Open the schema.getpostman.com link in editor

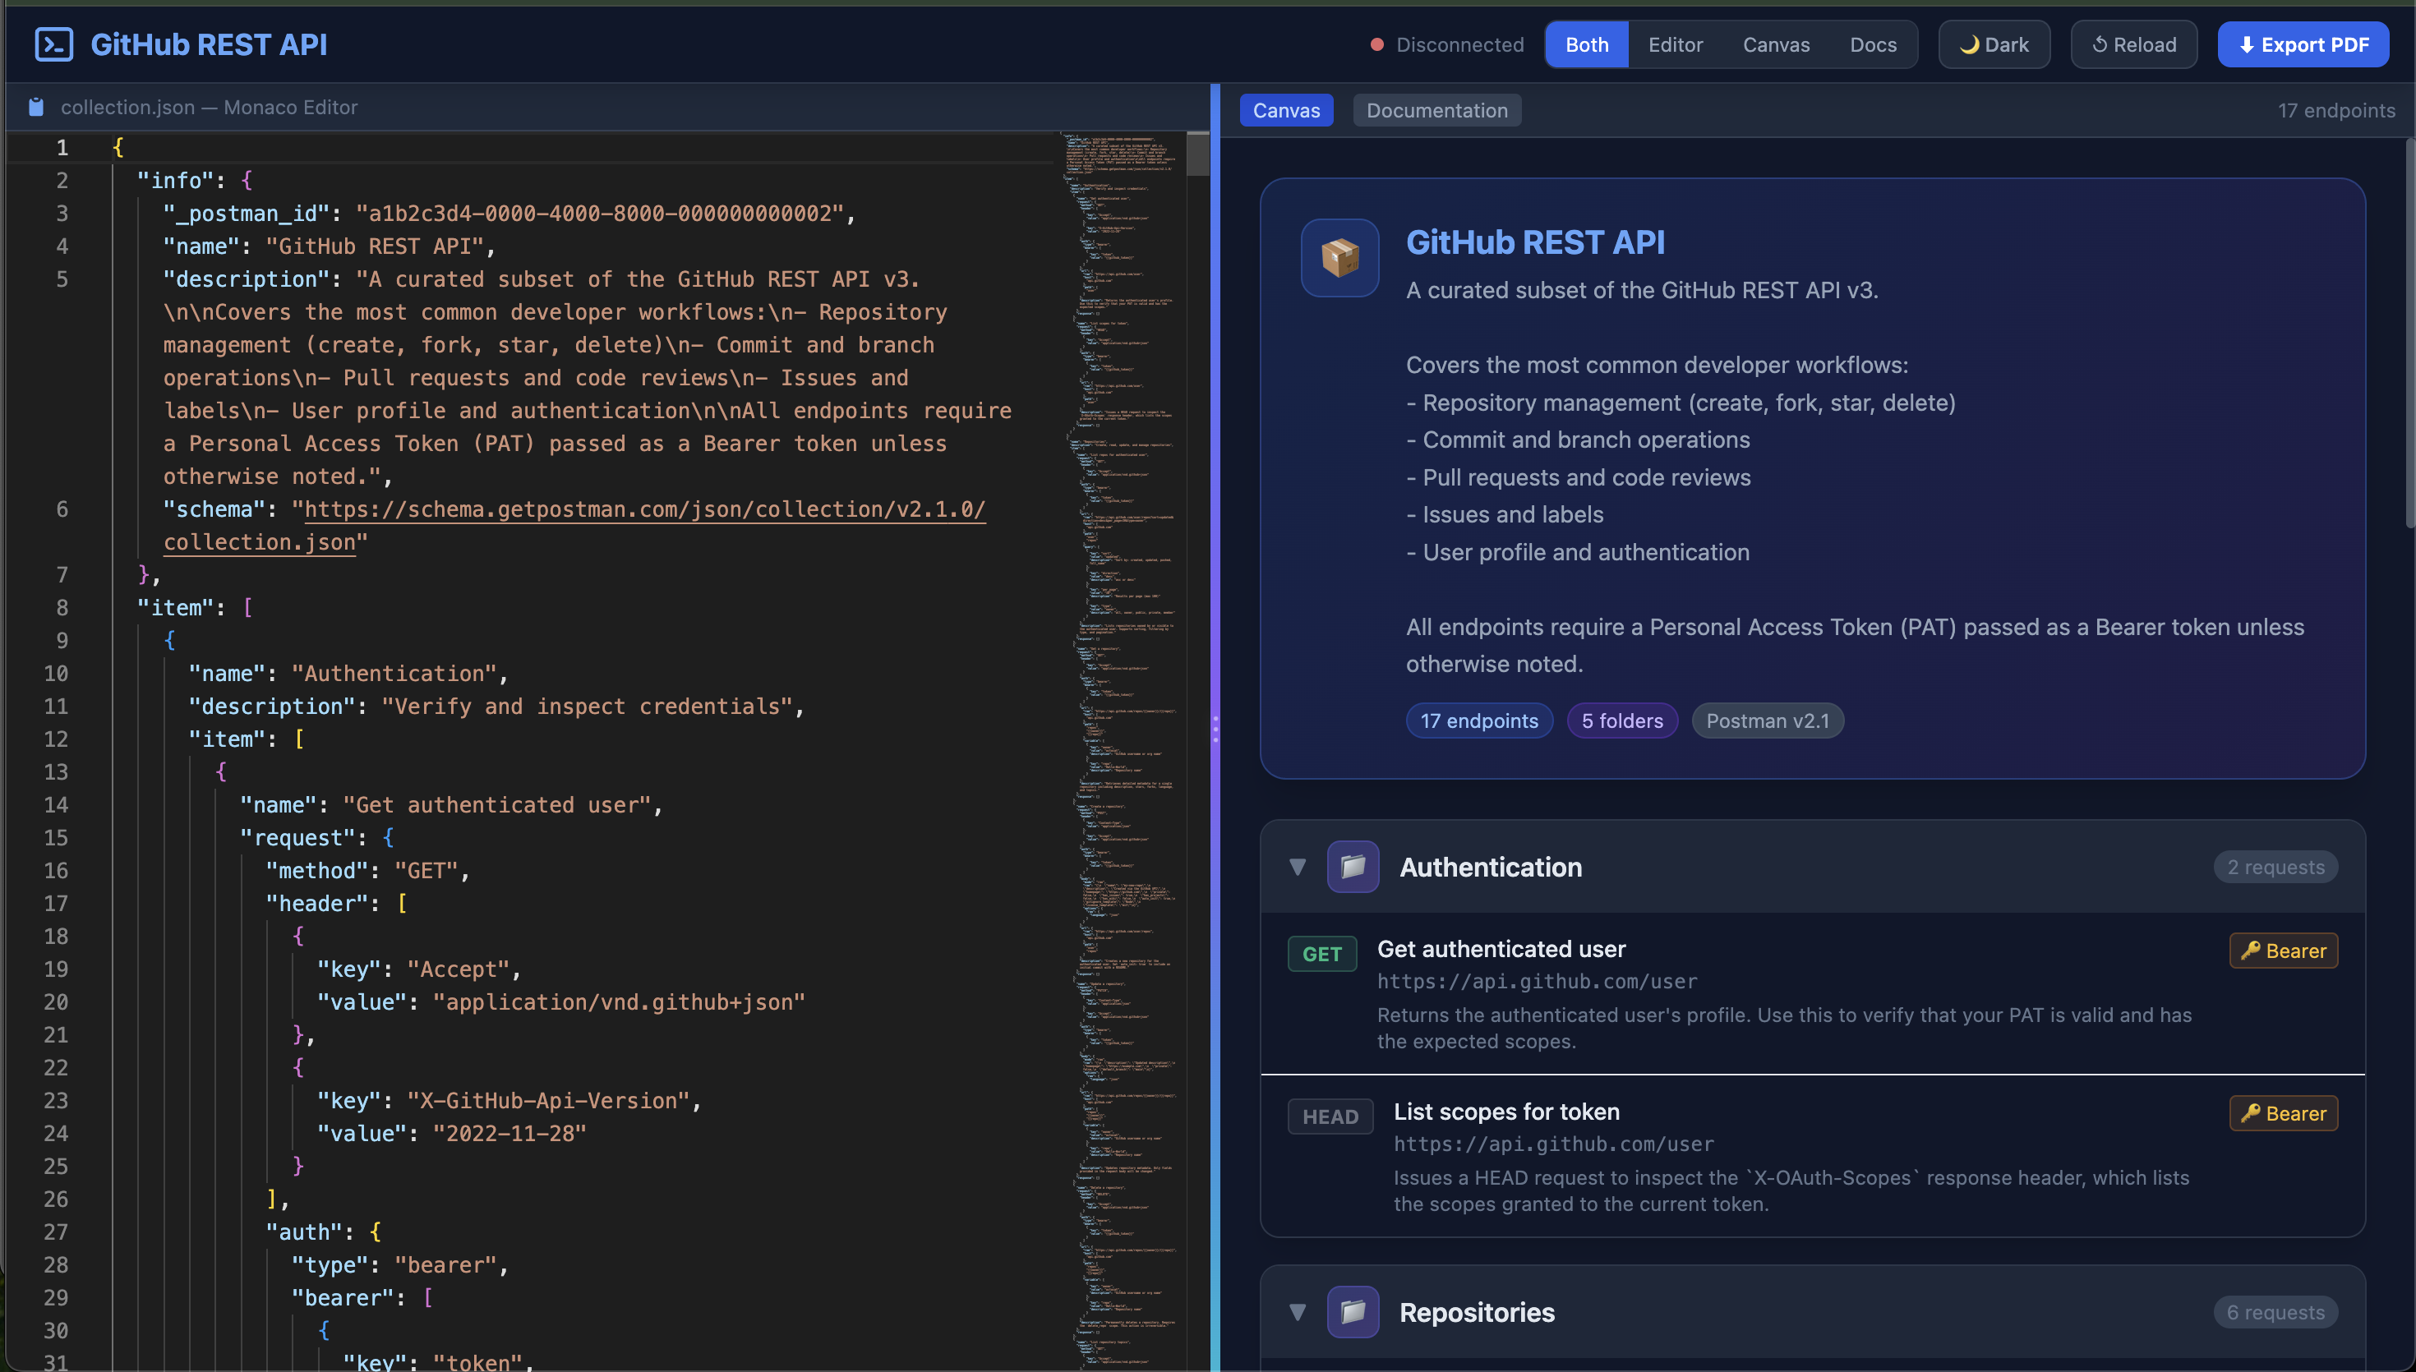pos(644,510)
